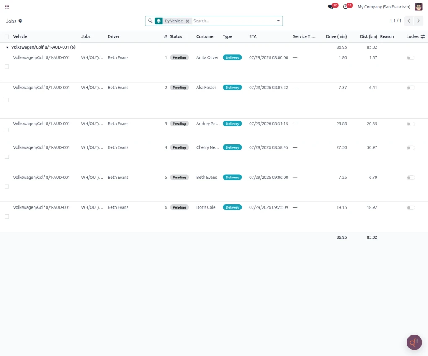The image size is (428, 356).
Task: Check the Beth Evans customer row checkbox
Action: [7, 186]
